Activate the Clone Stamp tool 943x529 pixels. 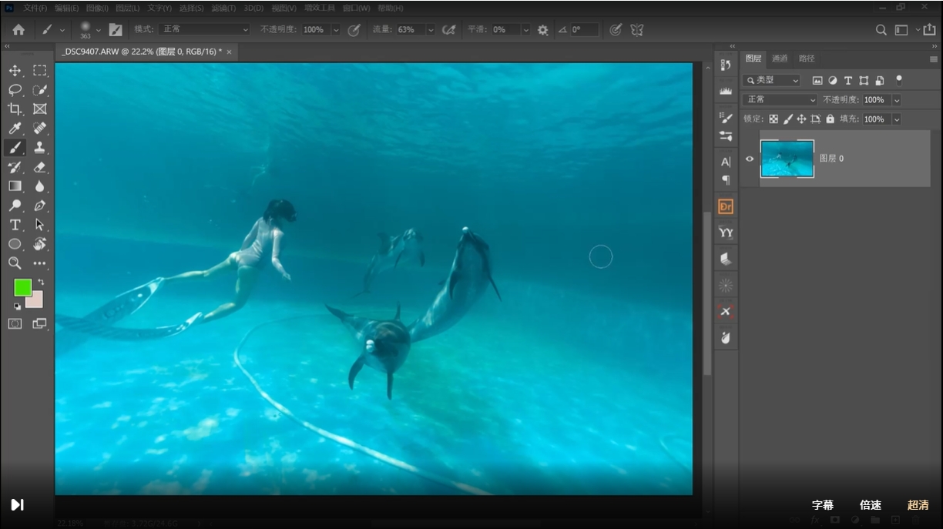coord(39,148)
